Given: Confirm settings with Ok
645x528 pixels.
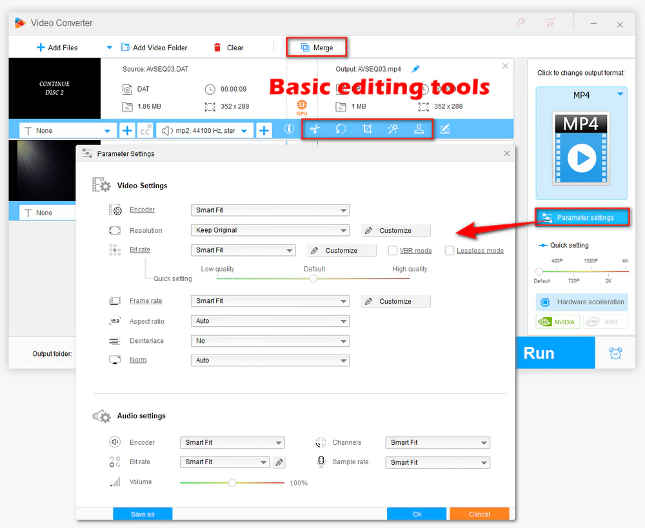Looking at the screenshot, I should (x=417, y=514).
